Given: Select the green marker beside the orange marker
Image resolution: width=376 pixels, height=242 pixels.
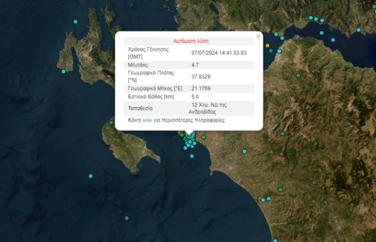Looking at the screenshot, I should tap(271, 51).
